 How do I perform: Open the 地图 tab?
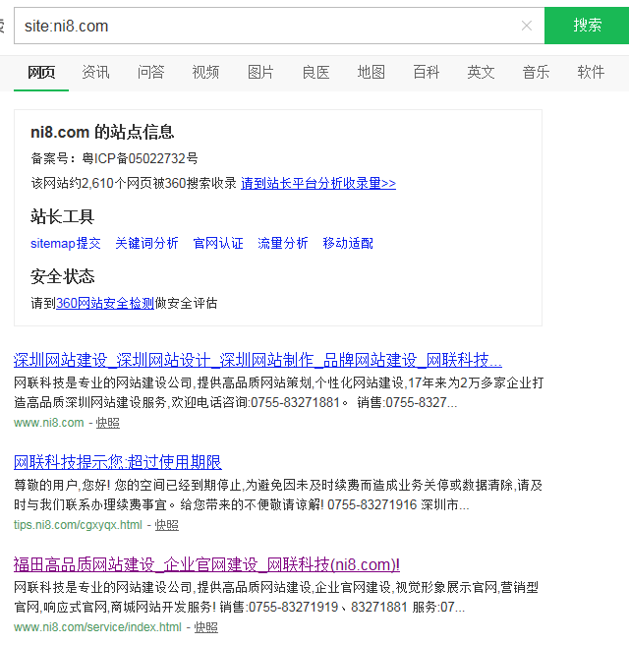click(x=371, y=72)
